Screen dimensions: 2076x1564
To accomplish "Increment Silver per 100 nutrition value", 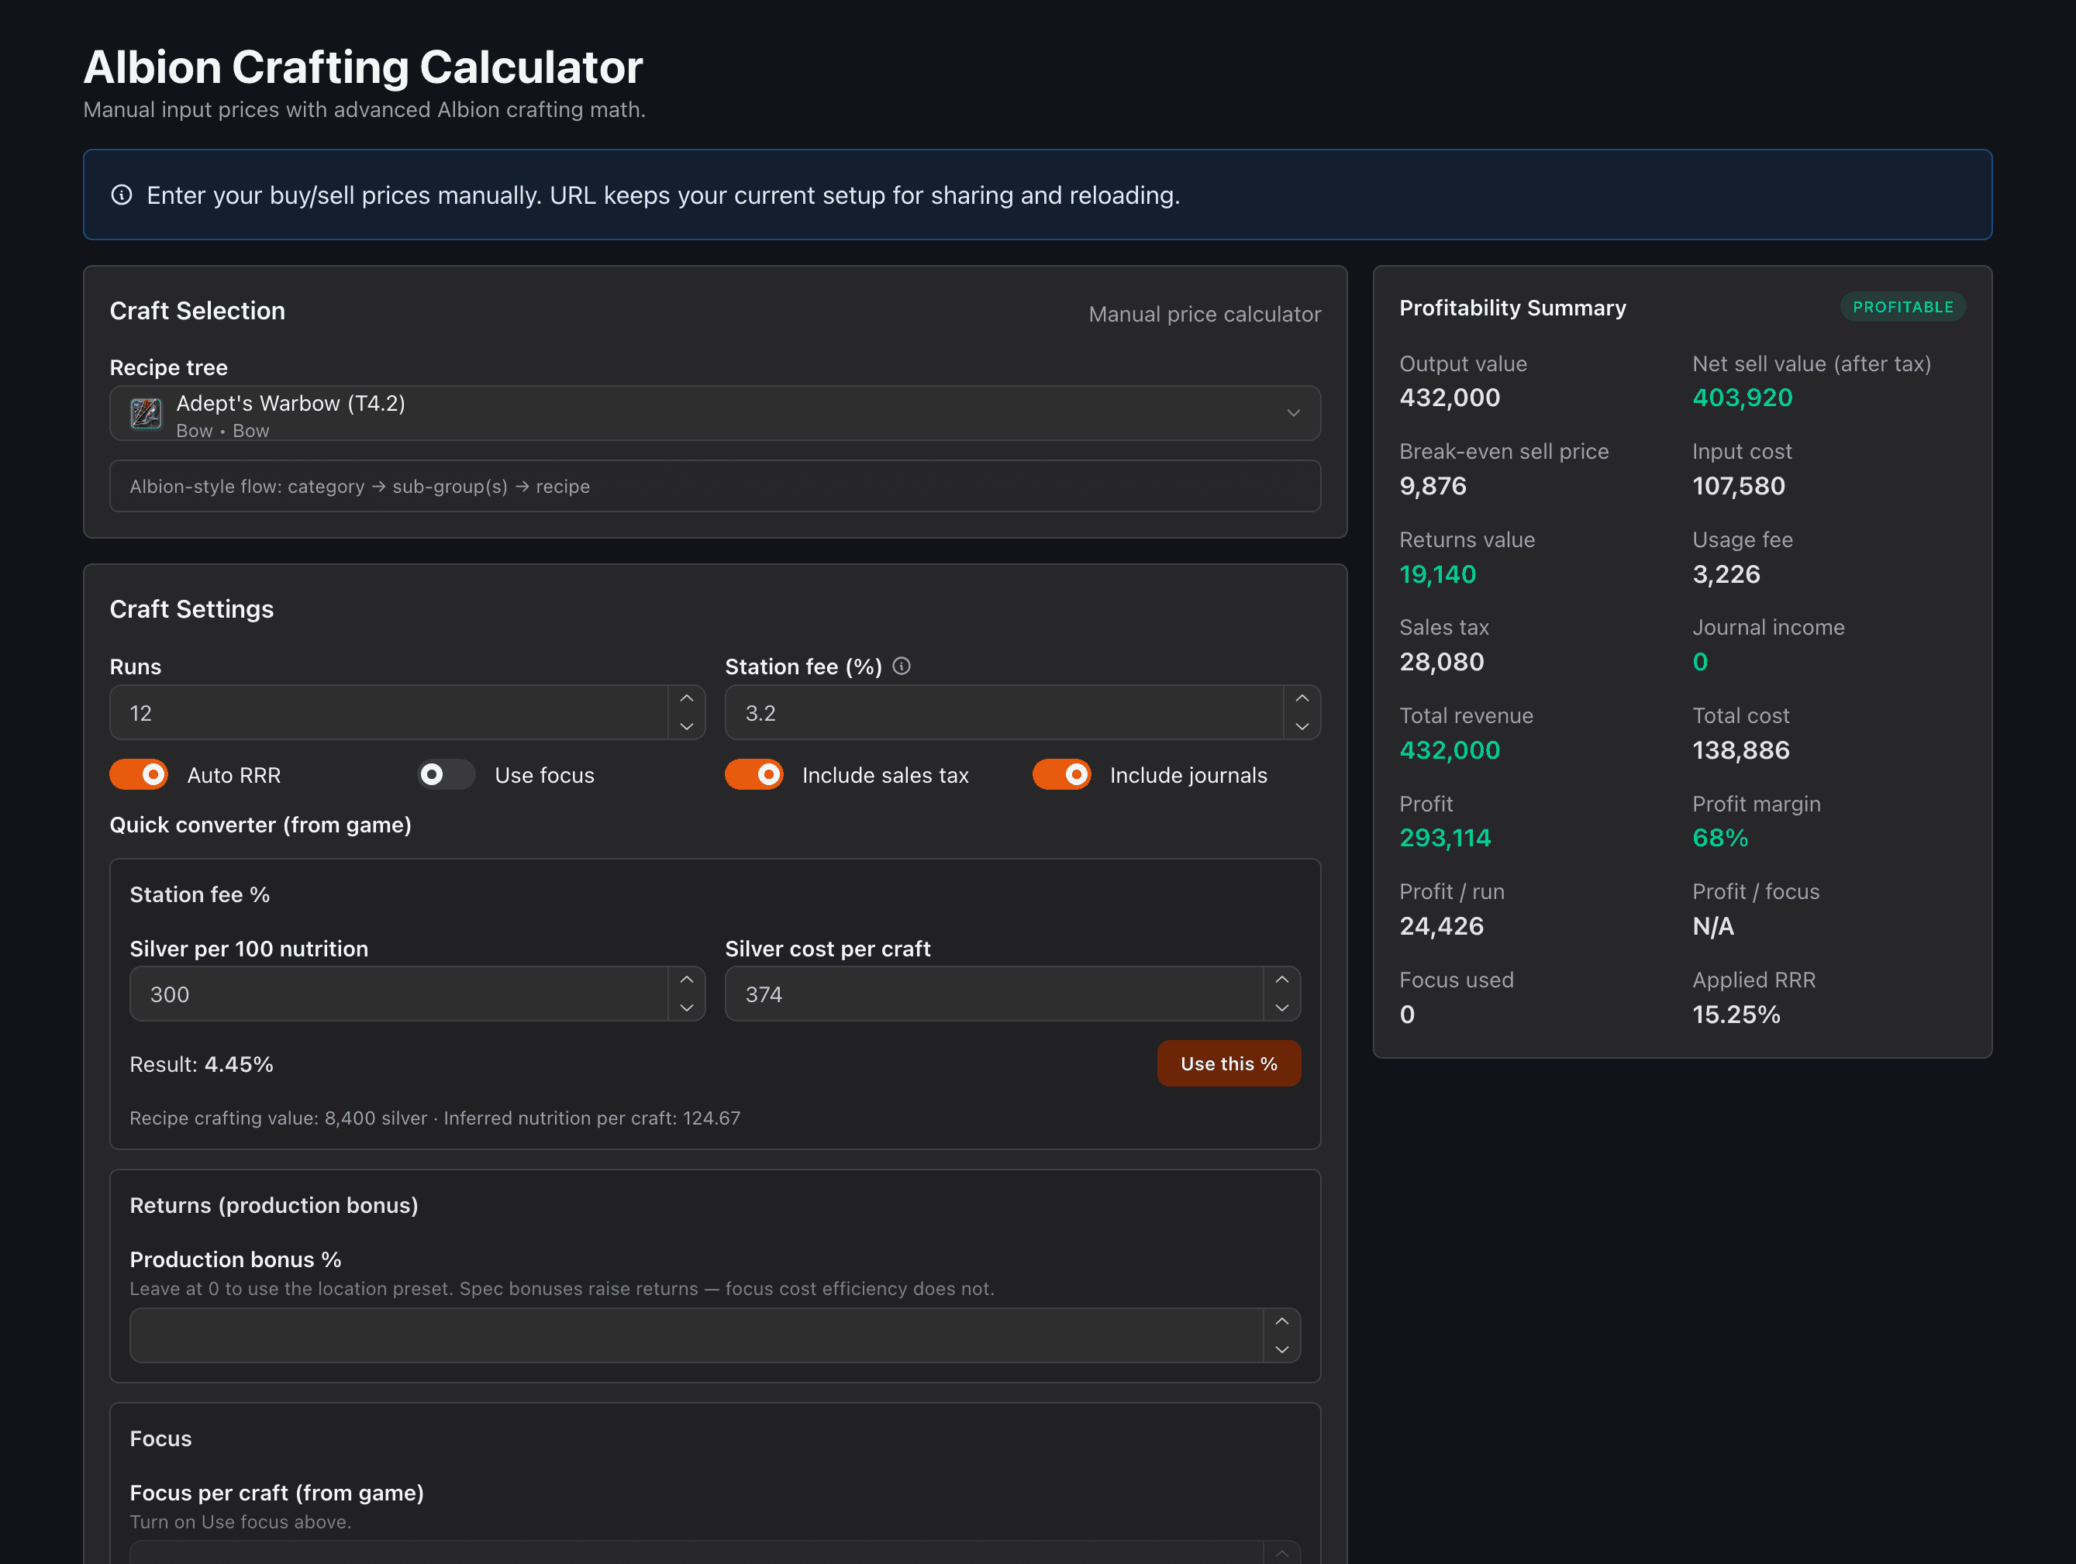I will click(686, 980).
